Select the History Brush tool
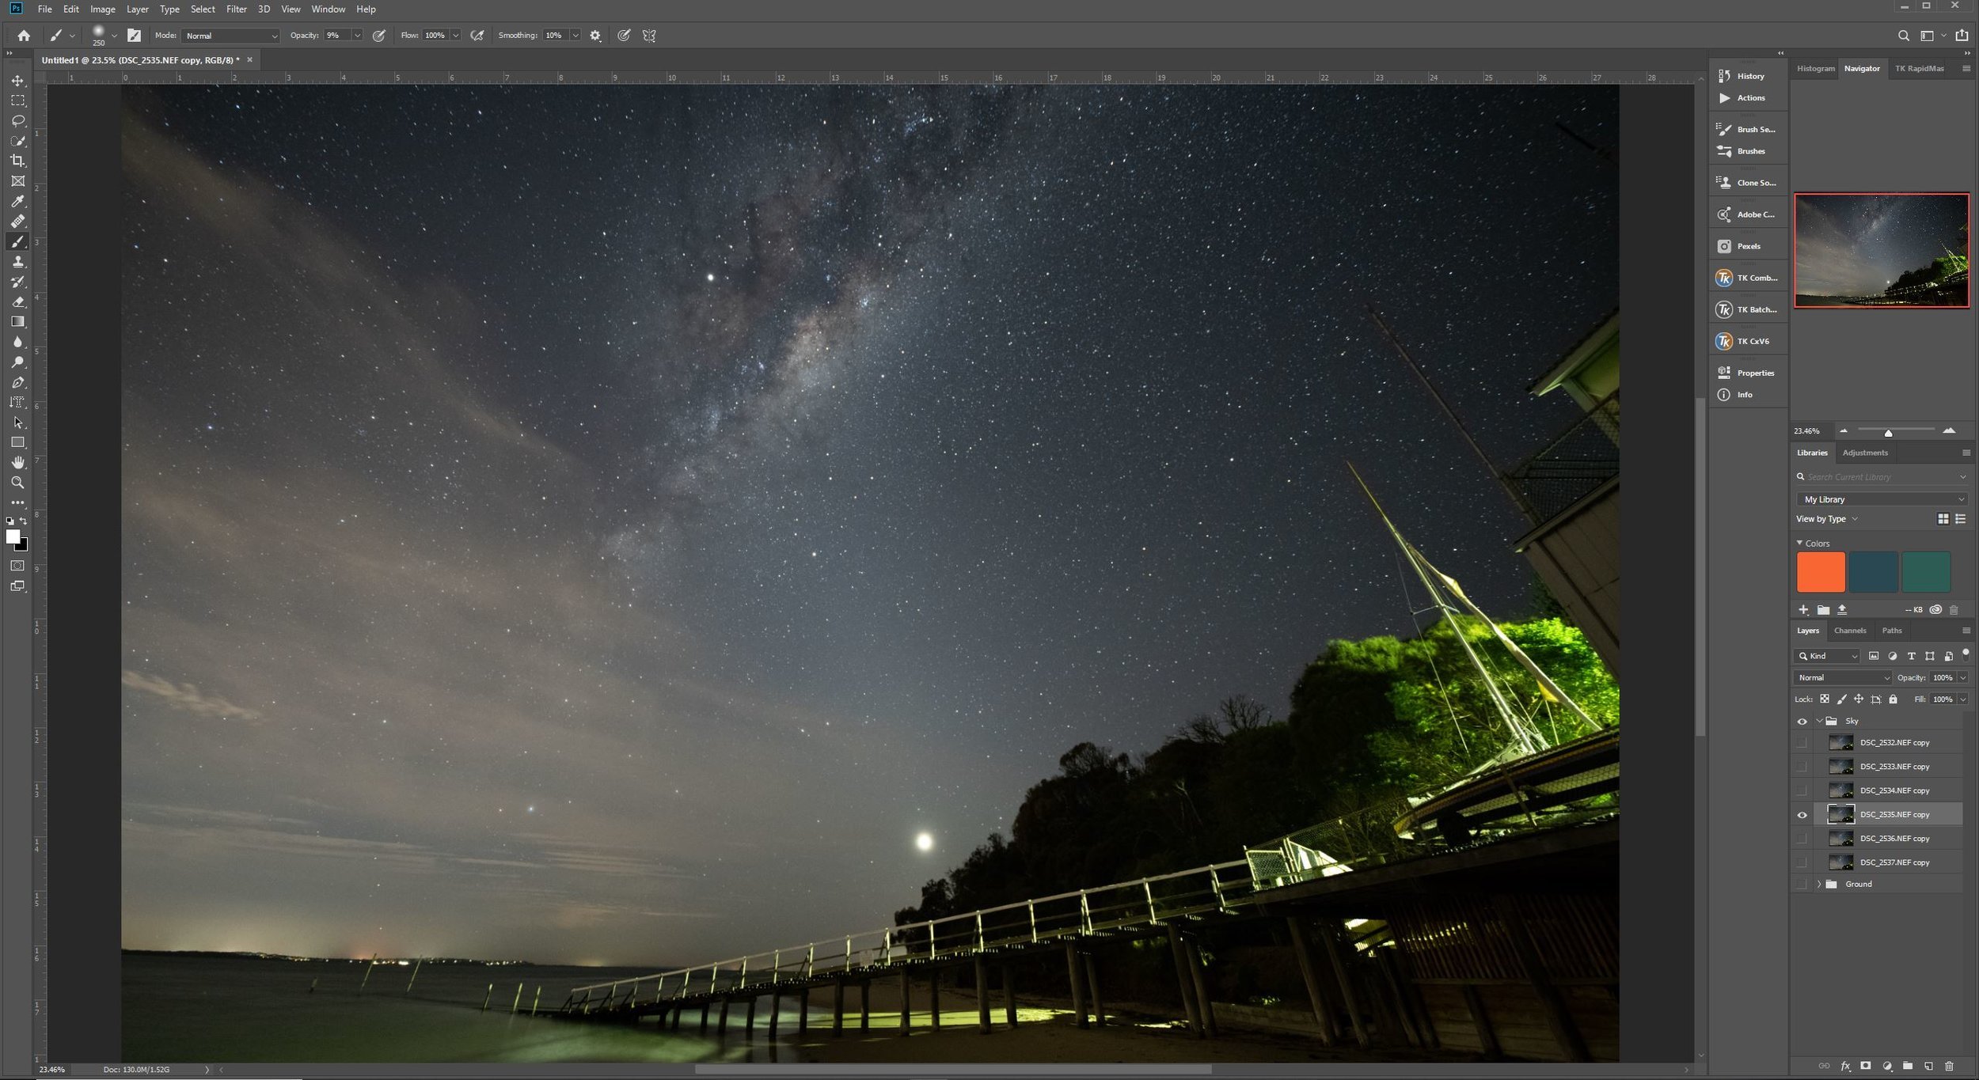The image size is (1979, 1080). [17, 282]
